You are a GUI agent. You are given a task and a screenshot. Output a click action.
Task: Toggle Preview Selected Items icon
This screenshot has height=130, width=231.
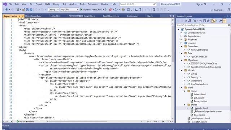224,21
